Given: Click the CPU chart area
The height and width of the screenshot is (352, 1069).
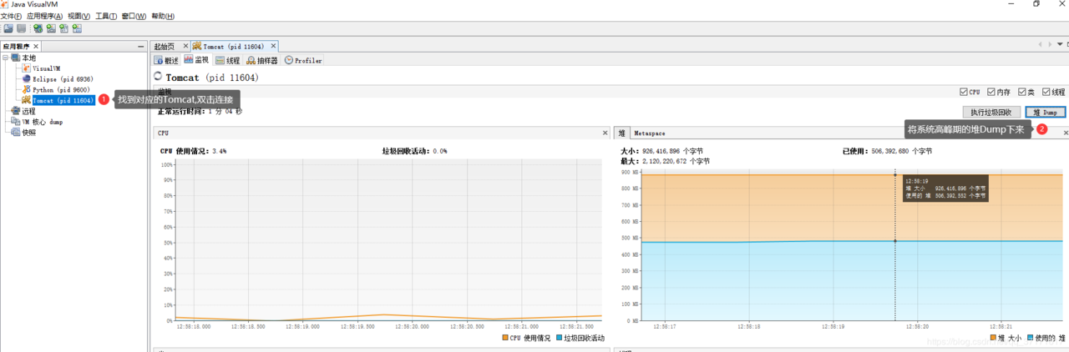Looking at the screenshot, I should tap(388, 242).
